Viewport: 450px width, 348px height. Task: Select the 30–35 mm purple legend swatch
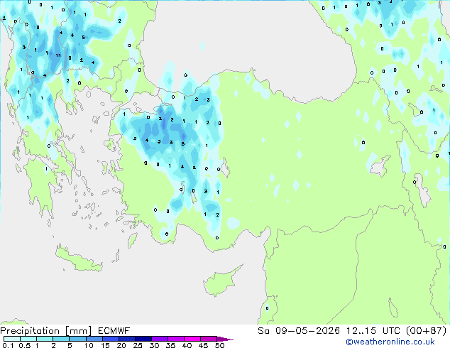(159, 339)
